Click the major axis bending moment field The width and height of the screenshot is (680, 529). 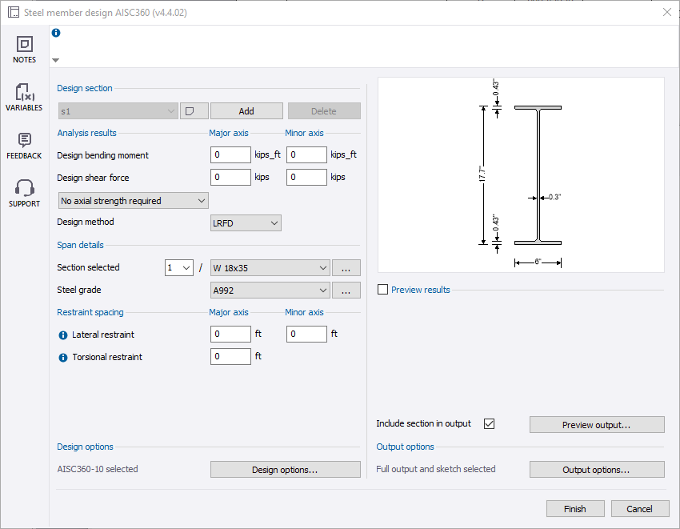point(230,154)
